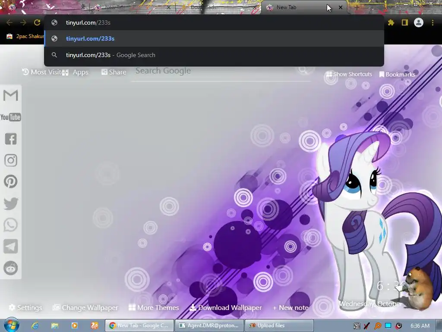Open the Windows Start menu
This screenshot has width=442, height=332.
click(11, 325)
